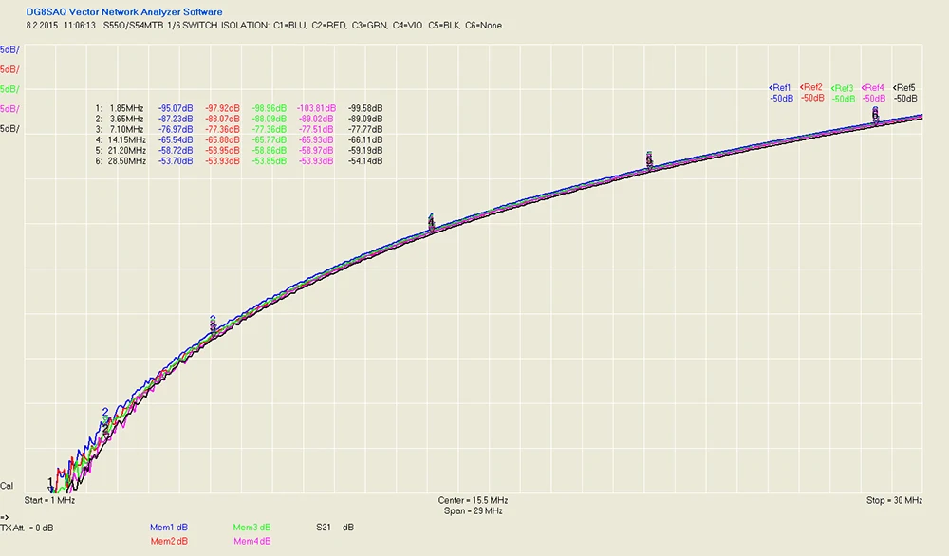The height and width of the screenshot is (556, 949).
Task: Click the Mem3 dB trace label
Action: point(251,528)
